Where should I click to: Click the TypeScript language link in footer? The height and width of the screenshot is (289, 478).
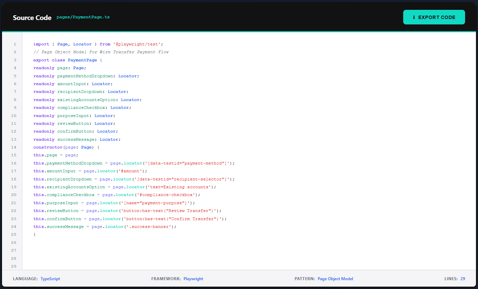click(50, 278)
